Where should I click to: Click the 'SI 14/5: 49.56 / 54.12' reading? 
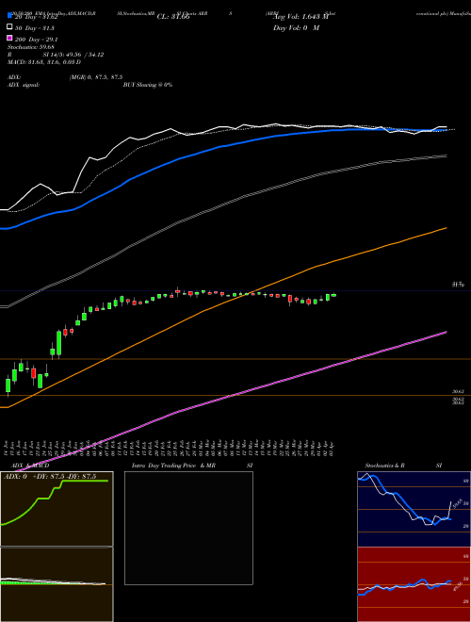[x=73, y=55]
